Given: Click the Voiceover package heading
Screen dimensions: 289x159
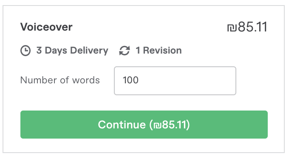Looking at the screenshot, I should [x=46, y=27].
